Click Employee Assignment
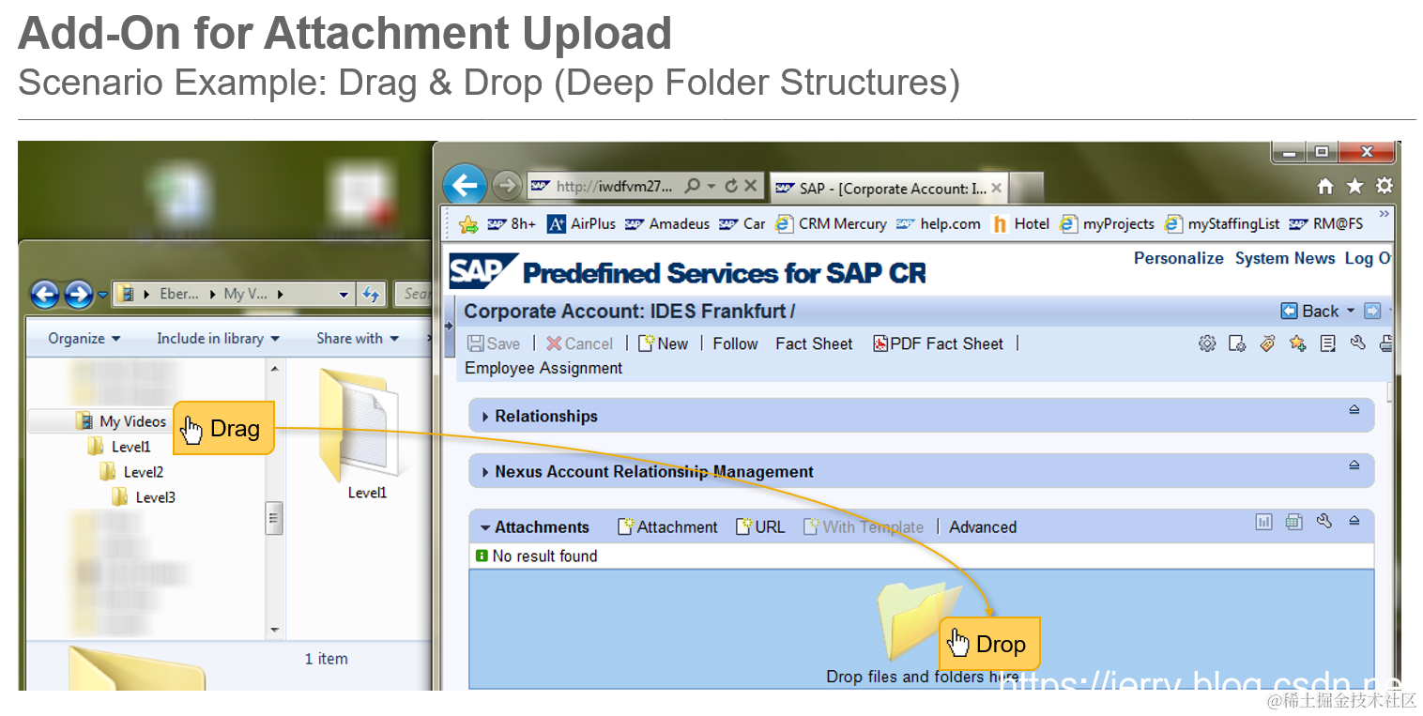The width and height of the screenshot is (1423, 716). [543, 368]
